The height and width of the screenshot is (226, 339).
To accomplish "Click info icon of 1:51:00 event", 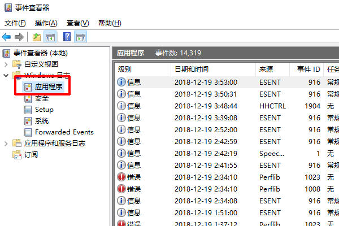I will [x=121, y=213].
